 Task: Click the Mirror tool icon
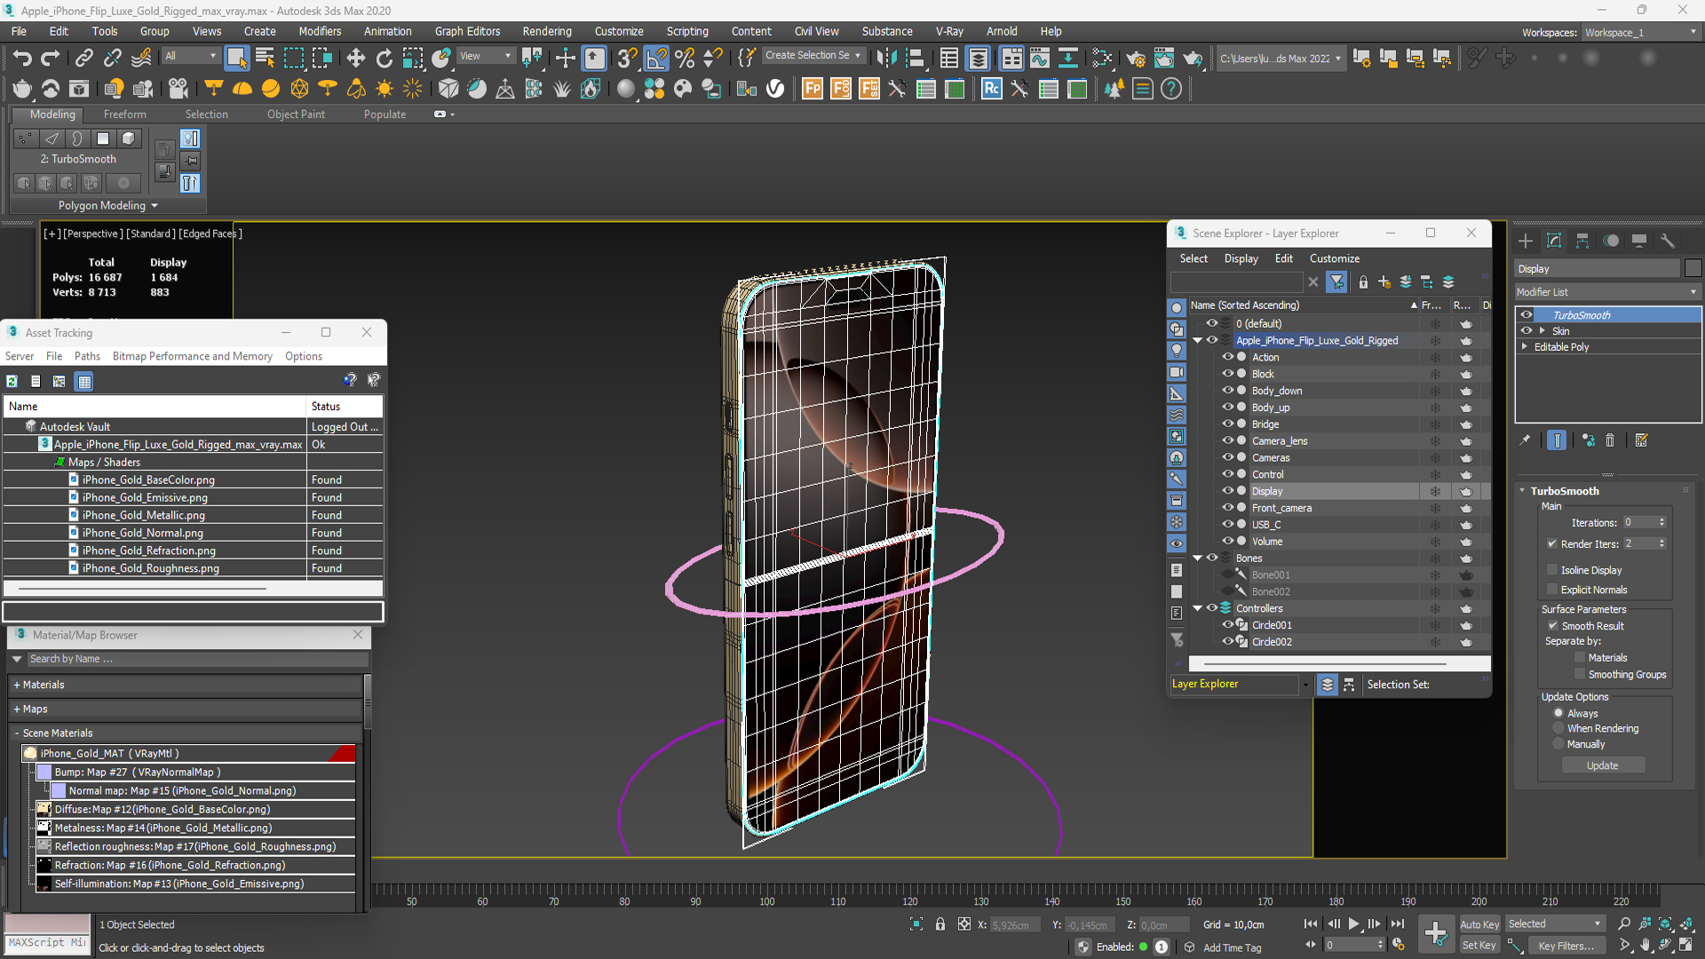click(x=885, y=59)
